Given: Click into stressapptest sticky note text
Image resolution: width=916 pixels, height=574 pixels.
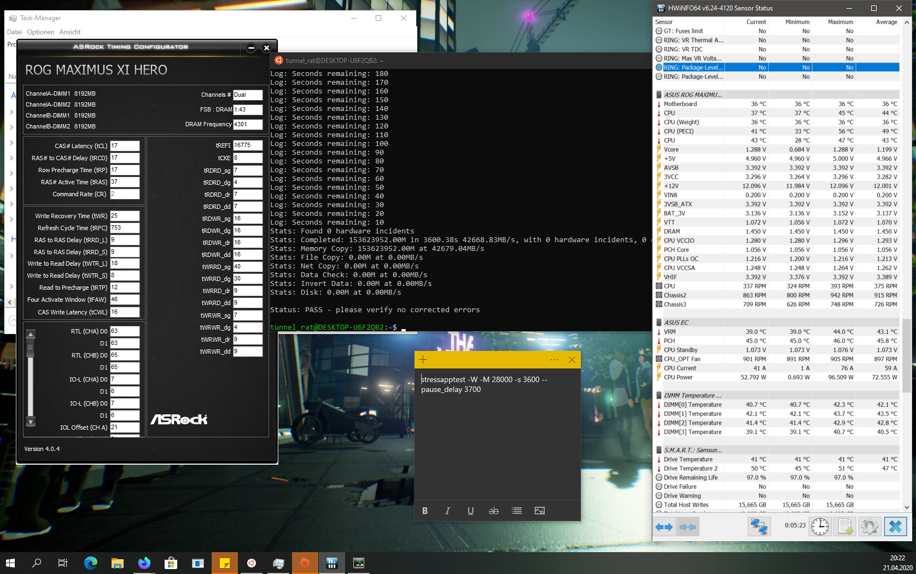Looking at the screenshot, I should [484, 384].
